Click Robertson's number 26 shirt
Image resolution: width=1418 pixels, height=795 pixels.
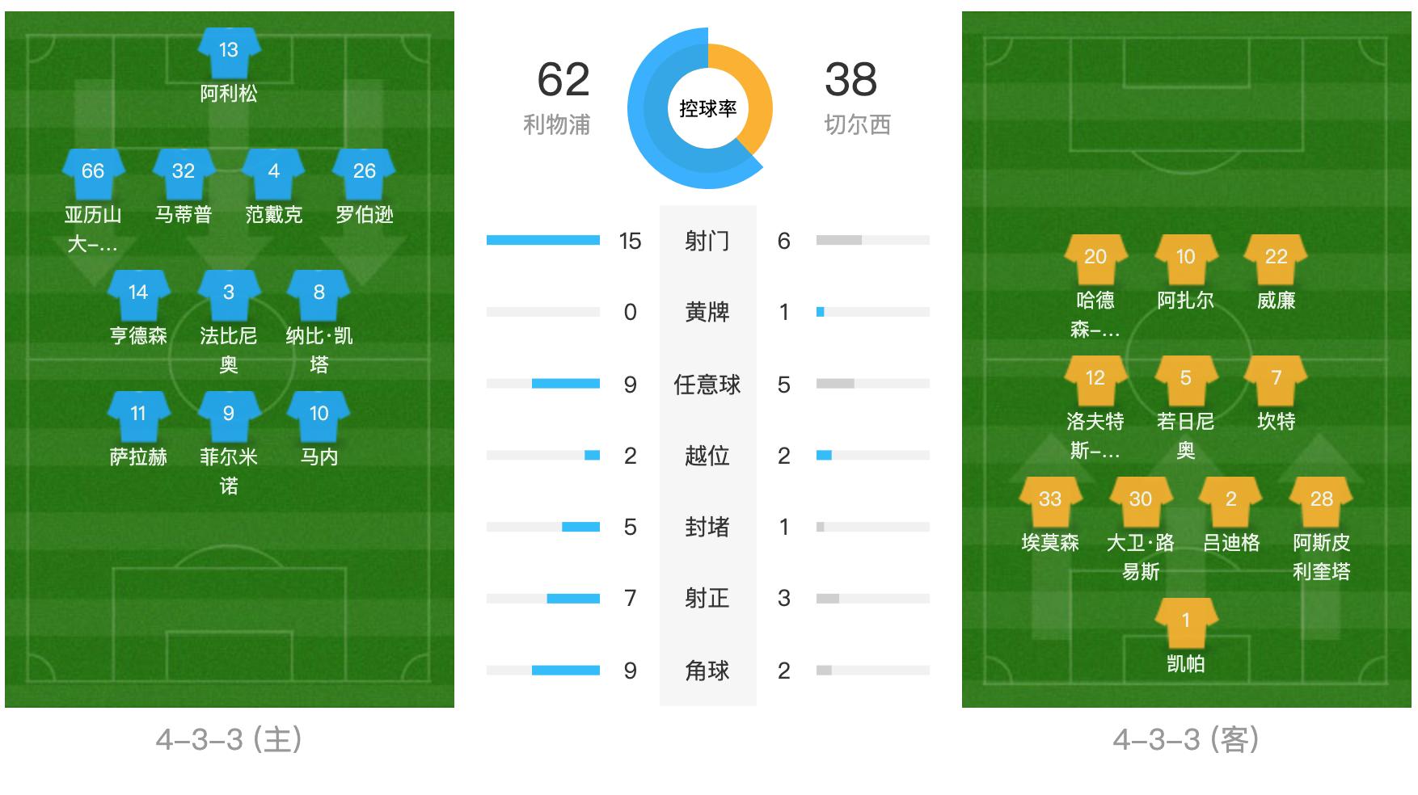(365, 172)
